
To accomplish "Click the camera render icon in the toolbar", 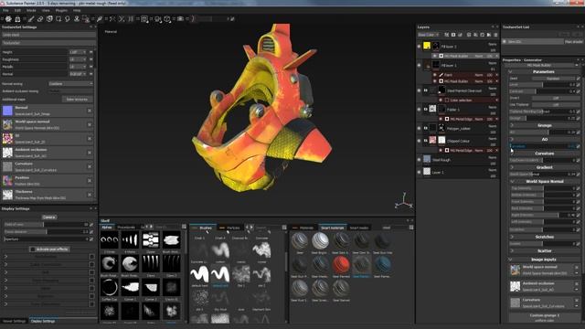I will point(181,18).
